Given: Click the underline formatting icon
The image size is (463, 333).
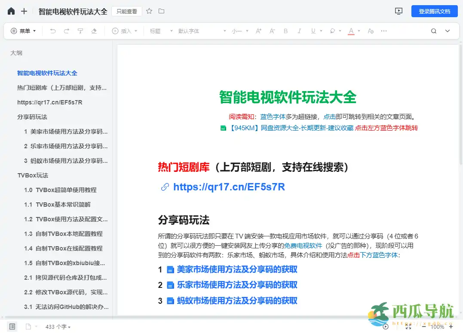Looking at the screenshot, I should point(313,31).
